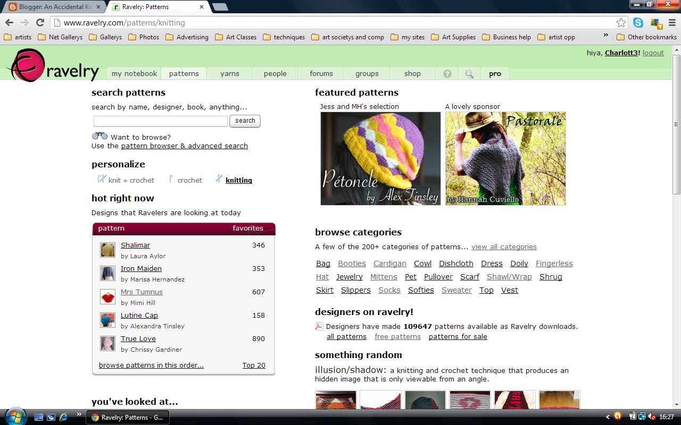Click the Ravelry logo
This screenshot has height=425, width=681.
[x=53, y=65]
